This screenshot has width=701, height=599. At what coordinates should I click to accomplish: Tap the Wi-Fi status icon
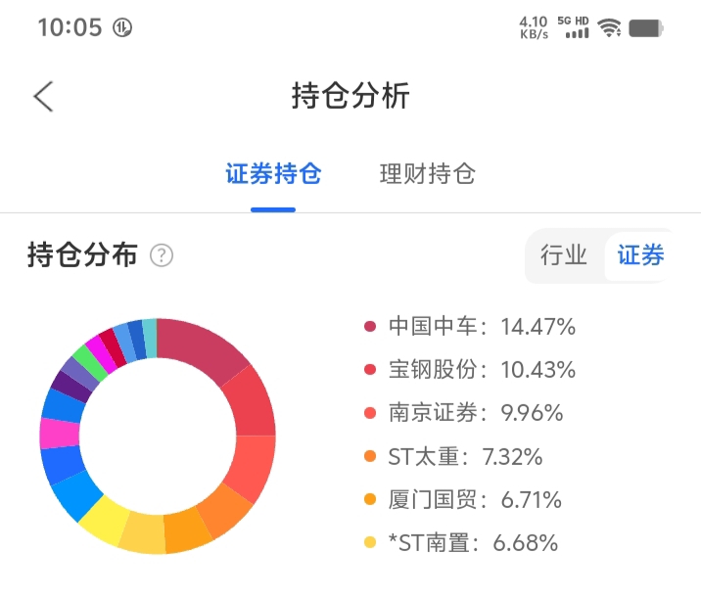610,27
